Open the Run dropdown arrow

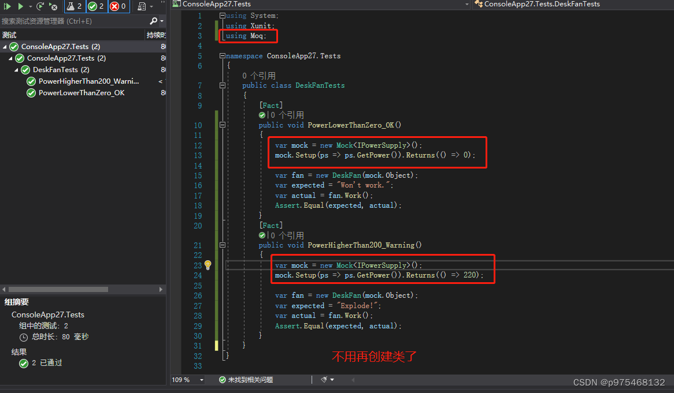(x=30, y=6)
